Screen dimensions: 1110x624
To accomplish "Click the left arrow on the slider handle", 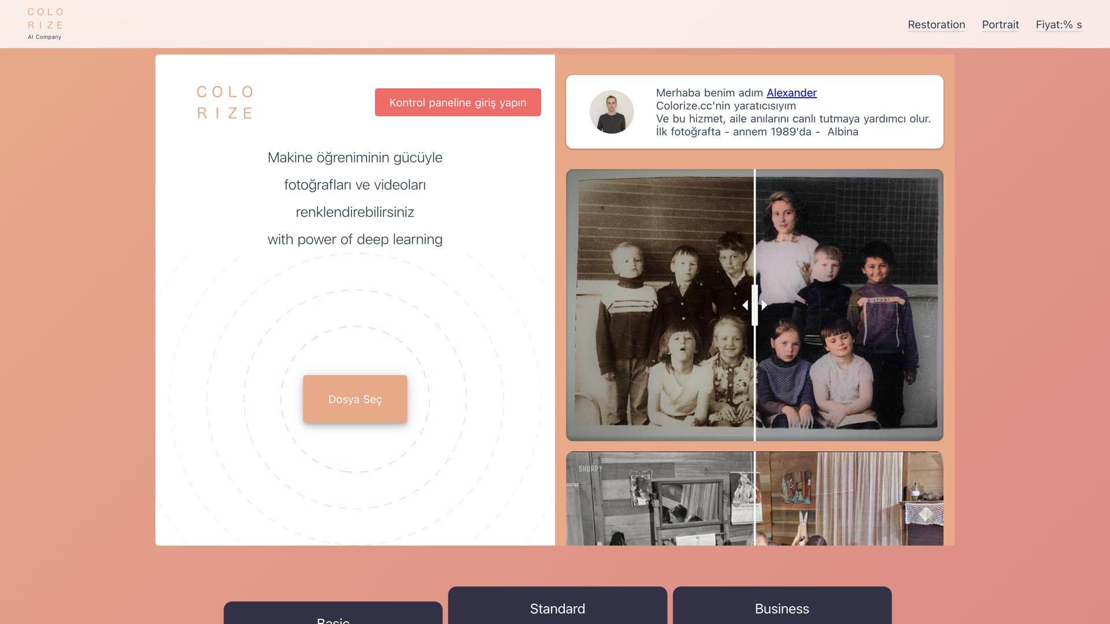I will pyautogui.click(x=745, y=305).
